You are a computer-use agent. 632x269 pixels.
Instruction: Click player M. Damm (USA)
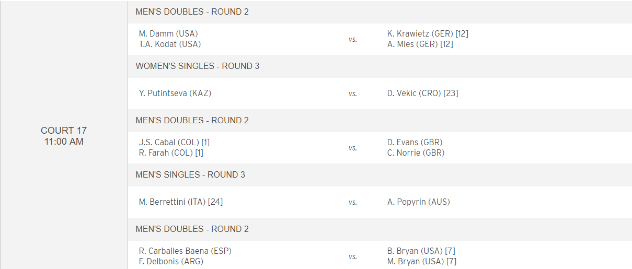168,33
